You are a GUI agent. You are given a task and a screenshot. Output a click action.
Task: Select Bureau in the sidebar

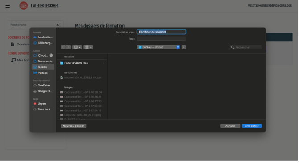pos(43,67)
